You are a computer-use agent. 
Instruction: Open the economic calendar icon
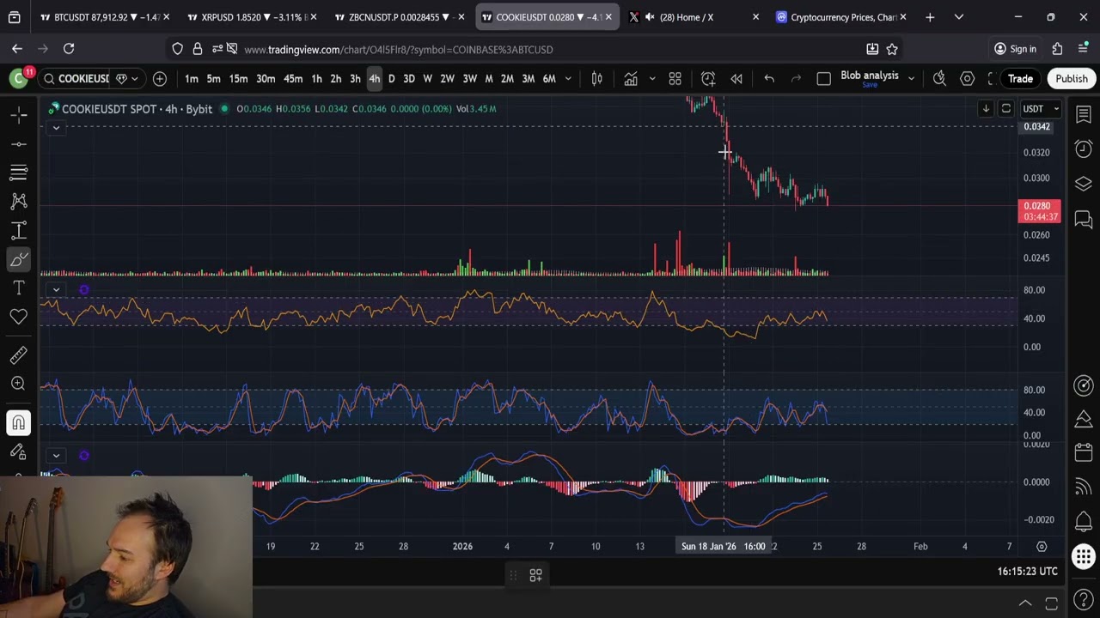(1083, 452)
